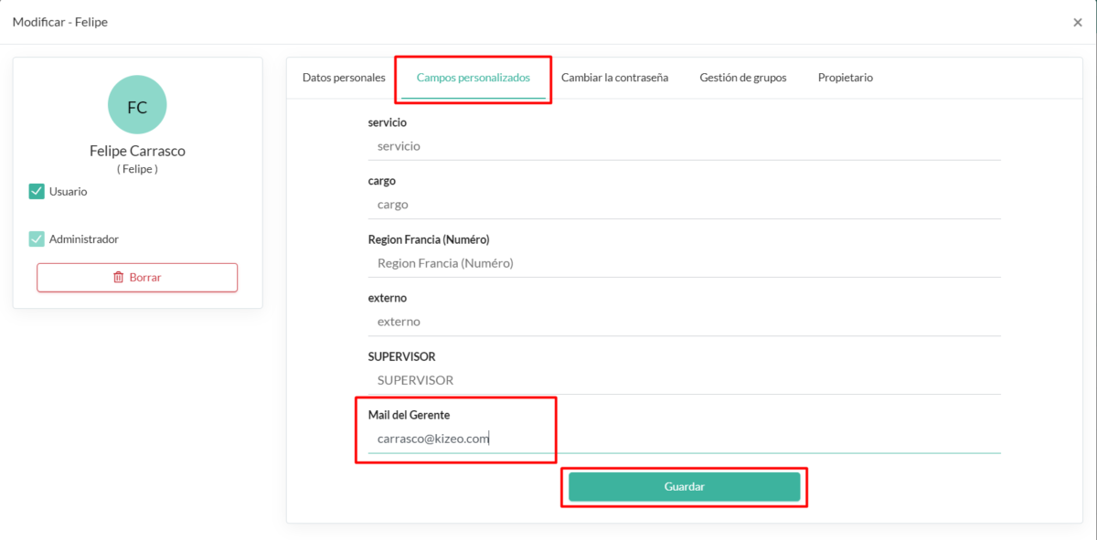Switch to Cambiar la contraseña tab
1097x540 pixels.
tap(614, 78)
